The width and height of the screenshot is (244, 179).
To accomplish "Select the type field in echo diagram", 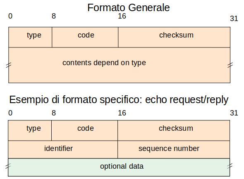I will pos(30,130).
